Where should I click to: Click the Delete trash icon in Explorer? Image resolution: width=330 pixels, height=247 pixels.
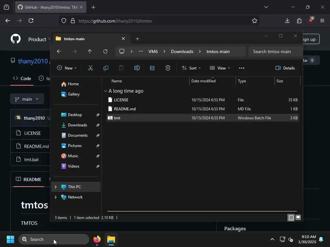coord(168,68)
